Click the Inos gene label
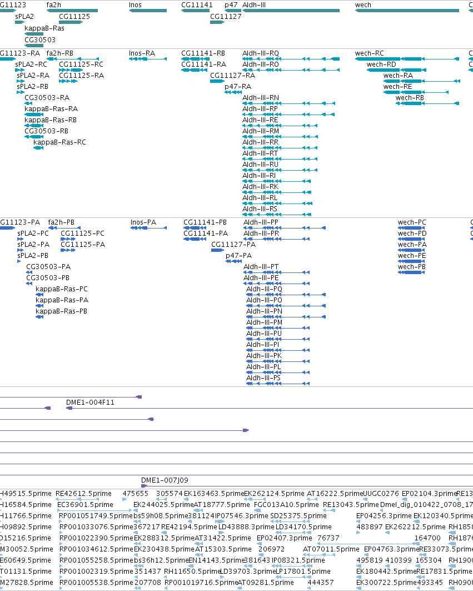 click(135, 5)
